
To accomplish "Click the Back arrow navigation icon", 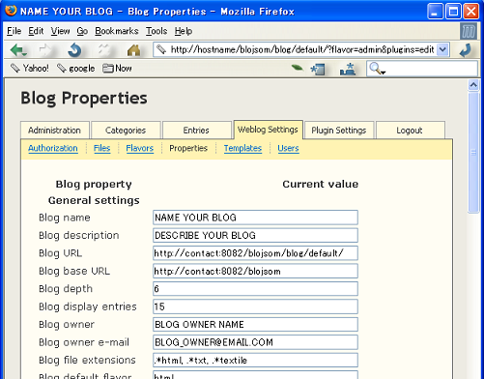I will [x=18, y=50].
